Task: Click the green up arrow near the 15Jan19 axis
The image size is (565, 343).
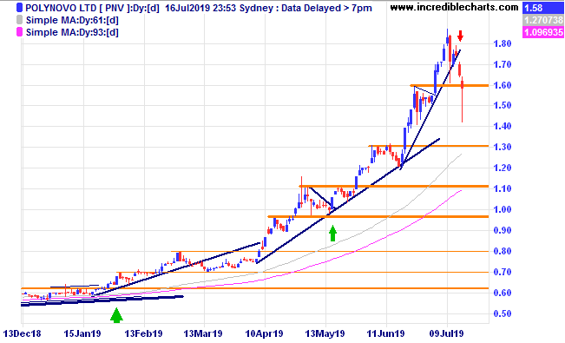Action: (116, 315)
